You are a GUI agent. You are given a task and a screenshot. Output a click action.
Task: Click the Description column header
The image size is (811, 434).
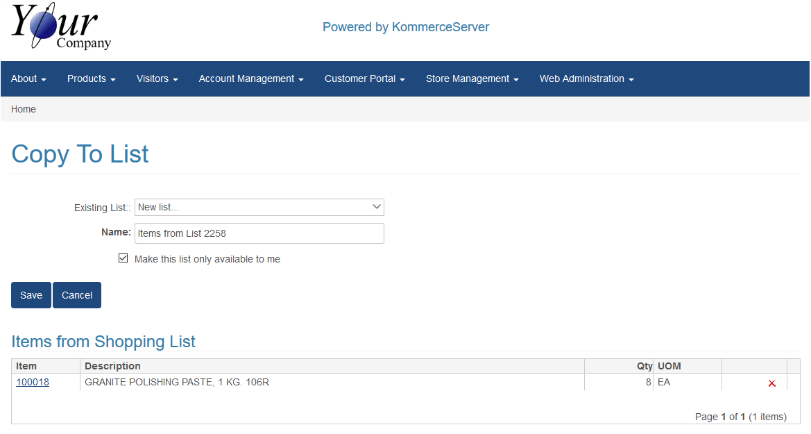point(112,366)
